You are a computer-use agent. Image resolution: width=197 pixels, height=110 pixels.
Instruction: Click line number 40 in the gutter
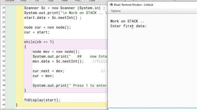[x=4, y=85]
